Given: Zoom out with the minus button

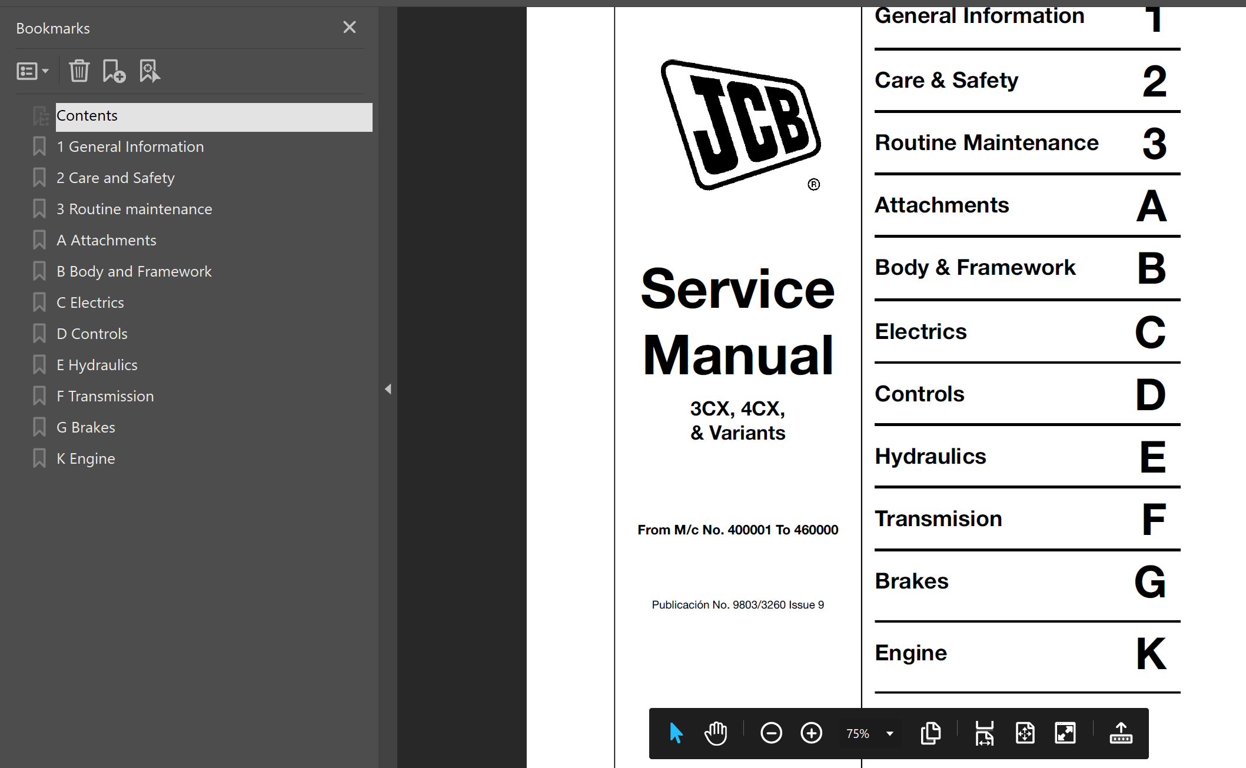Looking at the screenshot, I should point(771,733).
